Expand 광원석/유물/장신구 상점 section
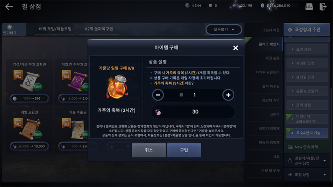Screen dimensions: 333x187 tap(307, 161)
